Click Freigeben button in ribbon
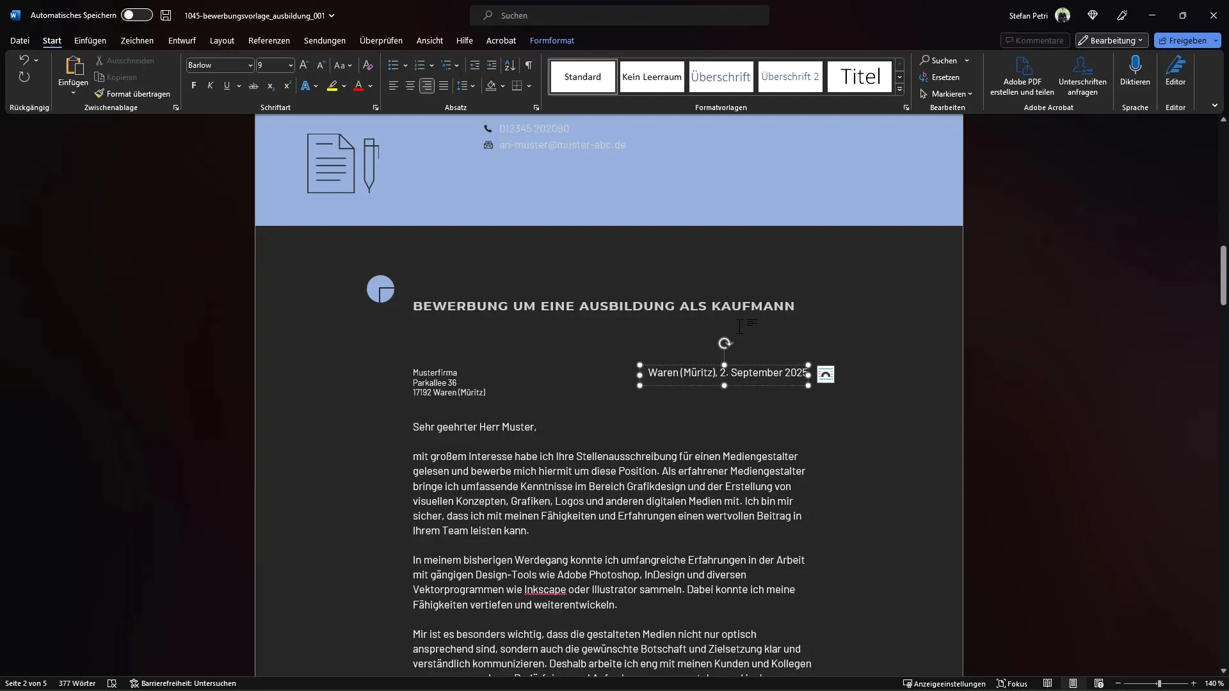Screen dimensions: 1229x691 pos(1186,40)
